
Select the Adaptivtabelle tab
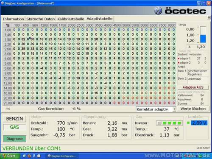coord(100,19)
